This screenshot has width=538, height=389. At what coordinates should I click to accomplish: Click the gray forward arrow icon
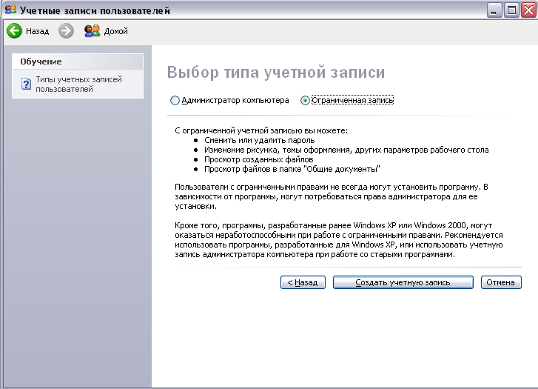tap(66, 31)
